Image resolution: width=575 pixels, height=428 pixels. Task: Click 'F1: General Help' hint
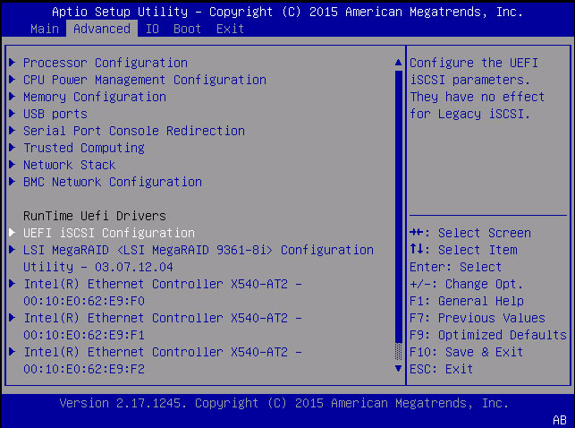467,301
